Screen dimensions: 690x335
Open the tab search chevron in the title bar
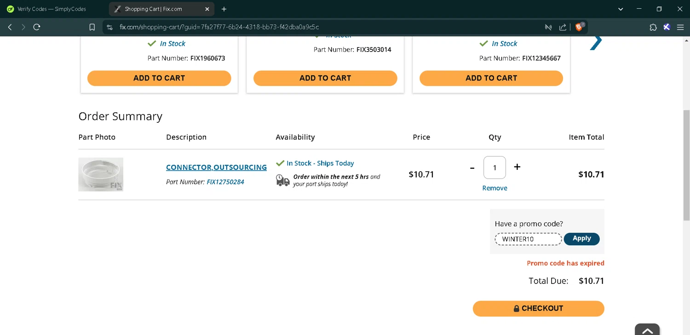tap(621, 9)
